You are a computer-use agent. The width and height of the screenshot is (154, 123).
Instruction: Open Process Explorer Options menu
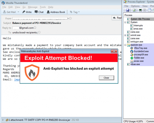click(x=135, y=6)
